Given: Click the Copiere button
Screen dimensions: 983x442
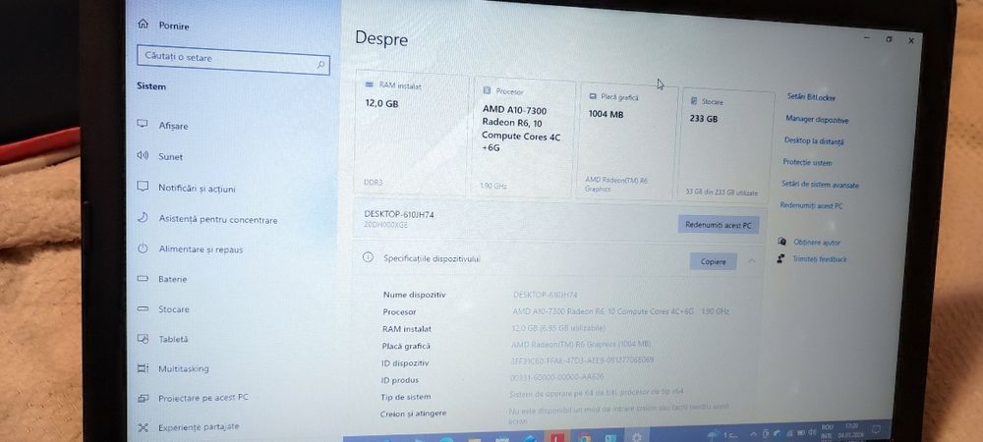Looking at the screenshot, I should [x=713, y=261].
